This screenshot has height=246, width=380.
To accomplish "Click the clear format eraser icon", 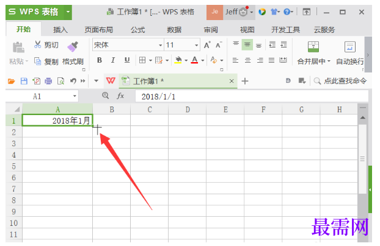I will (x=214, y=60).
